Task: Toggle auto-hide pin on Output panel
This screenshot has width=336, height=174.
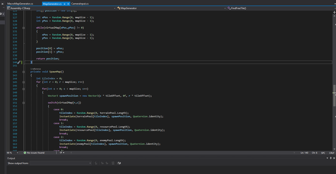Action: 331,158
